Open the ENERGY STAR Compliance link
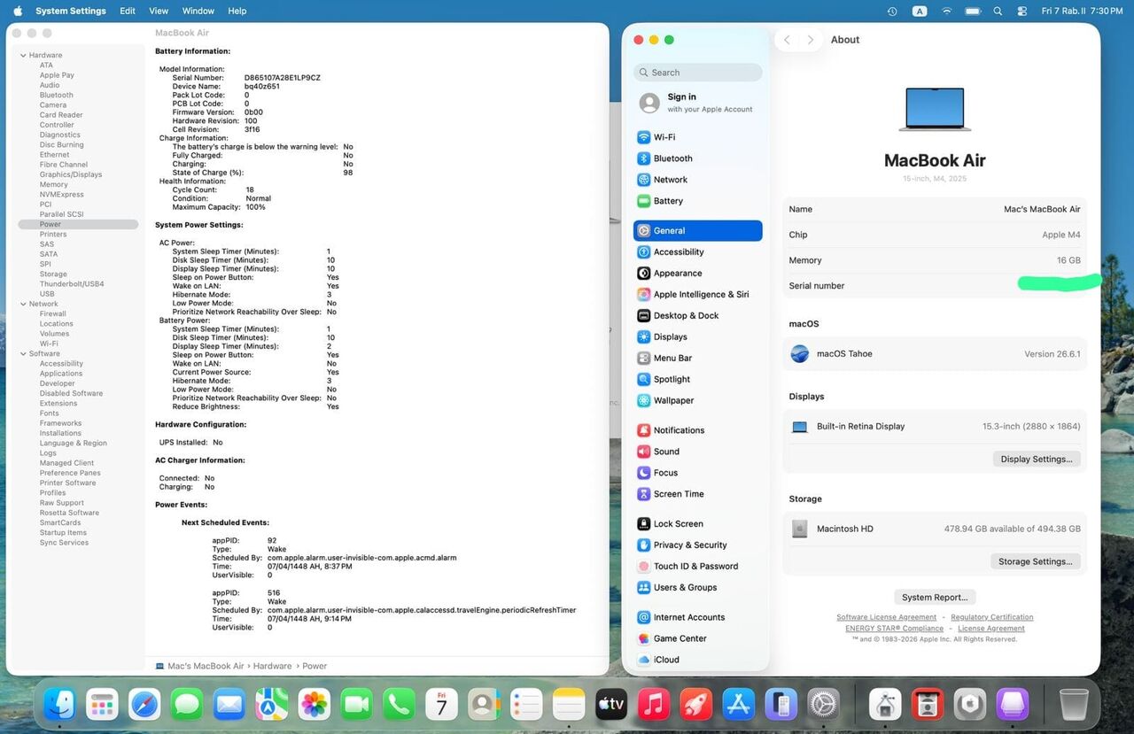1134x734 pixels. [x=894, y=629]
